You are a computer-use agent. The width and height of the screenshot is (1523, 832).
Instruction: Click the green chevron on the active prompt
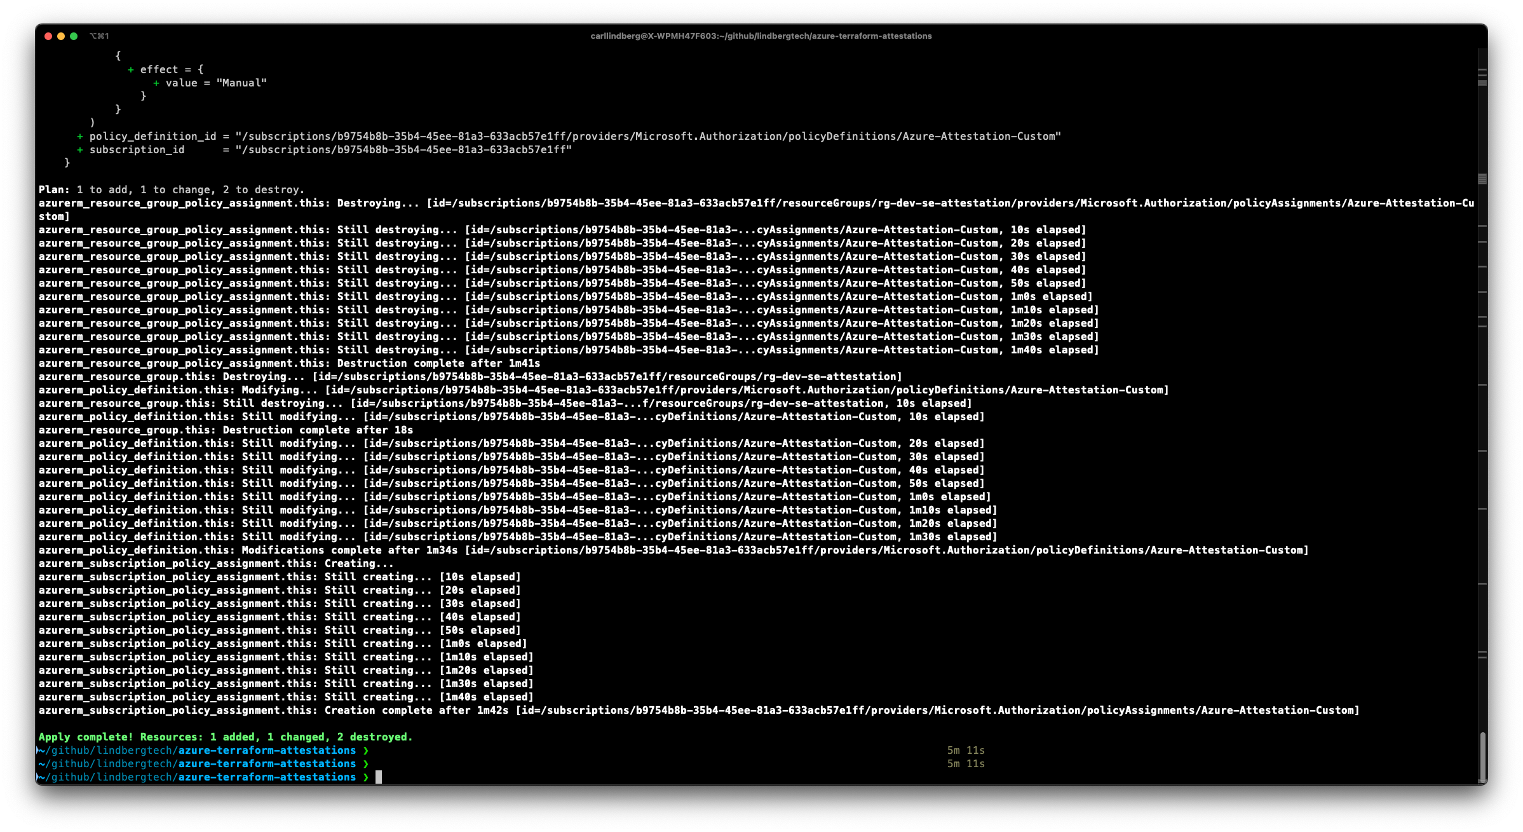[x=366, y=777]
